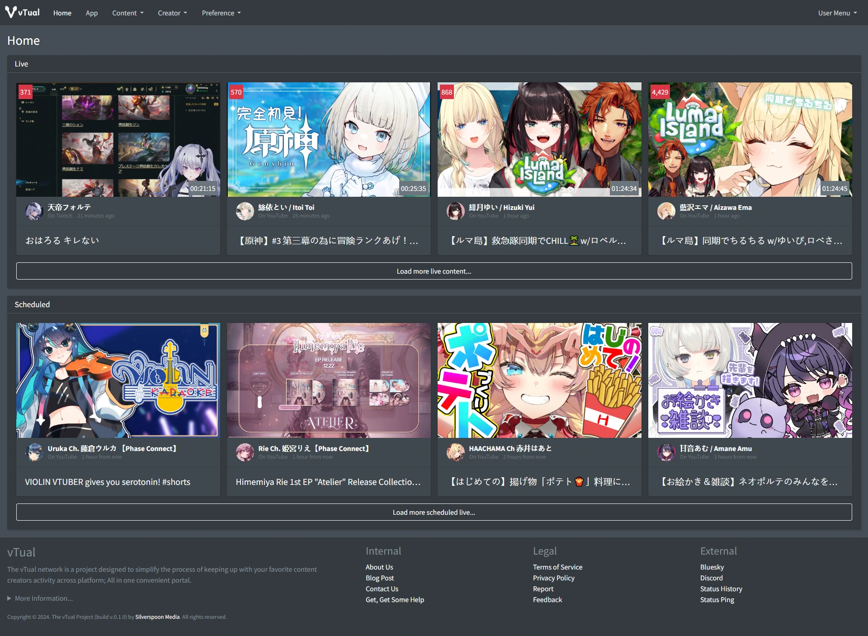Open the Preference dropdown menu
This screenshot has height=636, width=868.
[221, 13]
